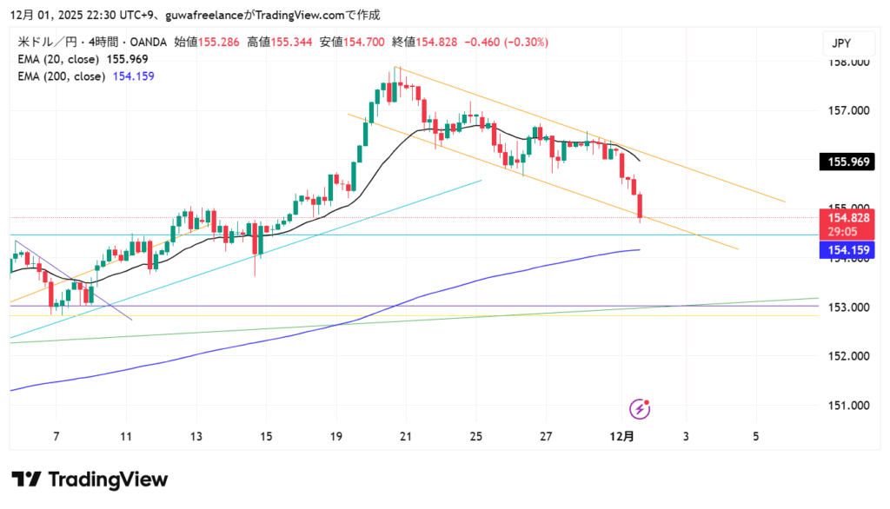This screenshot has height=509, width=890.
Task: Click the 151.000 price axis label
Action: click(845, 406)
